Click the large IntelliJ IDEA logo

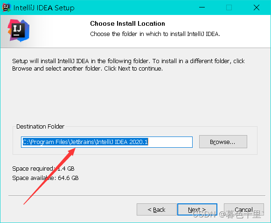point(19,31)
